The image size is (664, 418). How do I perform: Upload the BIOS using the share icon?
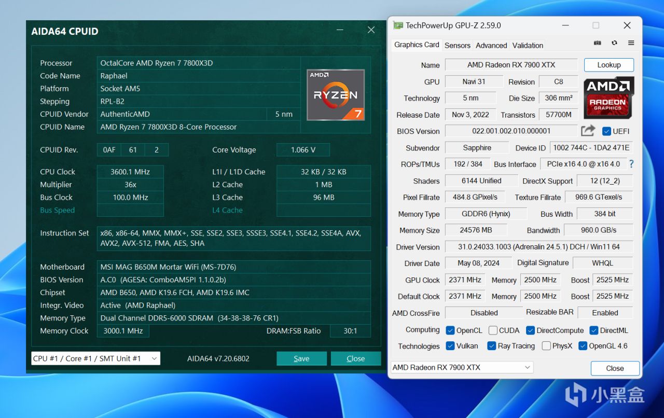click(588, 131)
